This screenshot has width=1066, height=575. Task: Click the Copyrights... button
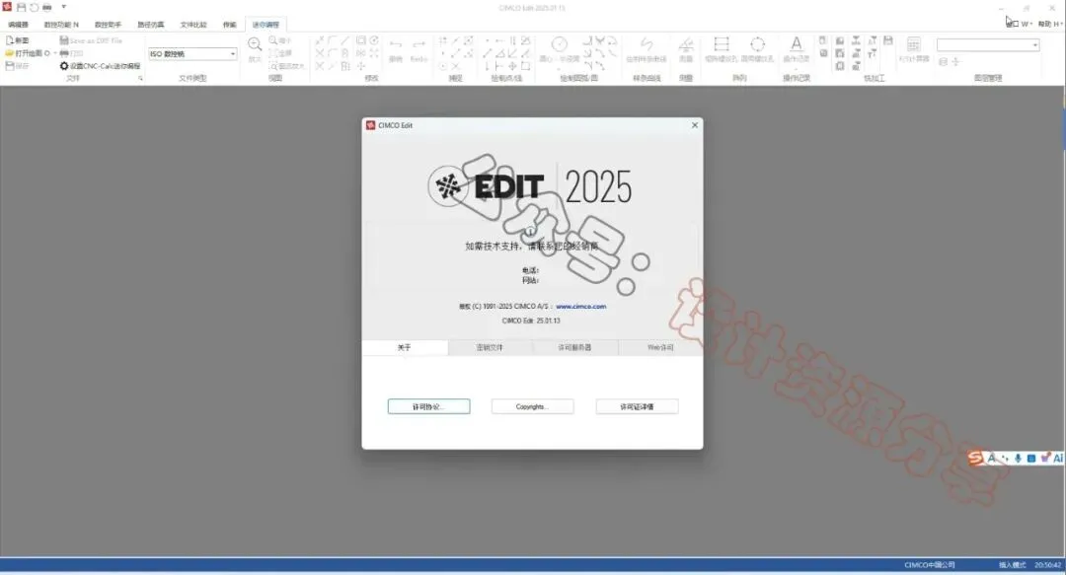tap(532, 406)
